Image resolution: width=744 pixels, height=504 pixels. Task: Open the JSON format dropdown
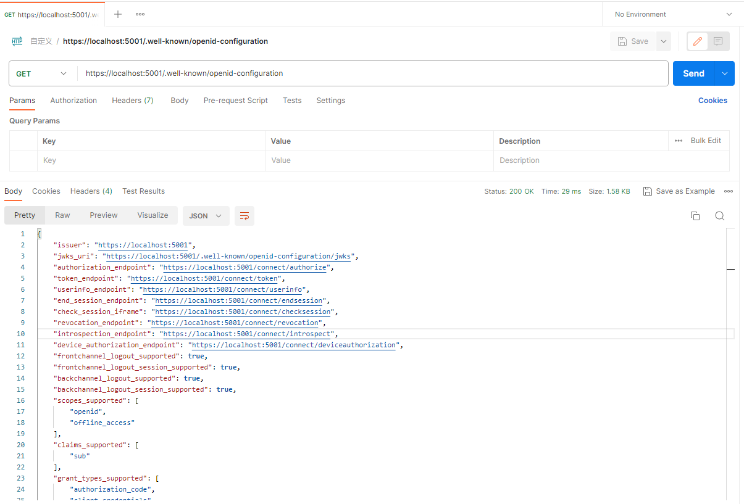tap(206, 216)
